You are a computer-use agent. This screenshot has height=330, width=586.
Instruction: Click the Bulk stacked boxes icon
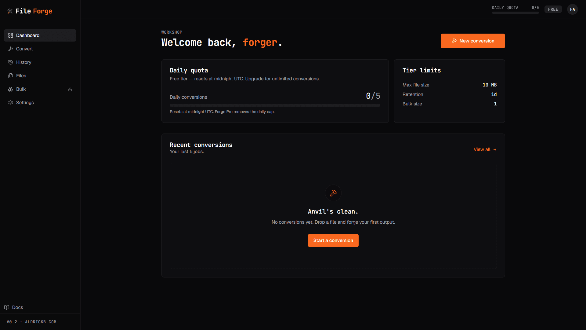pyautogui.click(x=11, y=89)
